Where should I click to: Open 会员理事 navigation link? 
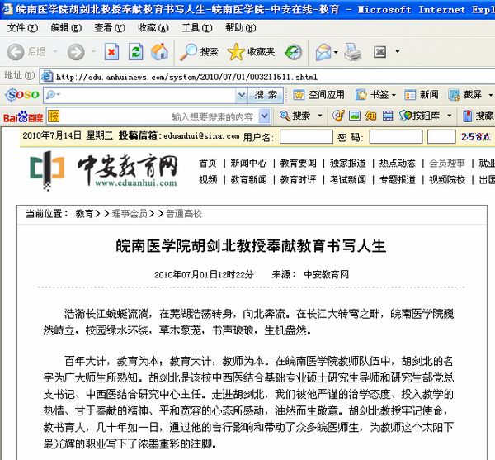point(446,164)
